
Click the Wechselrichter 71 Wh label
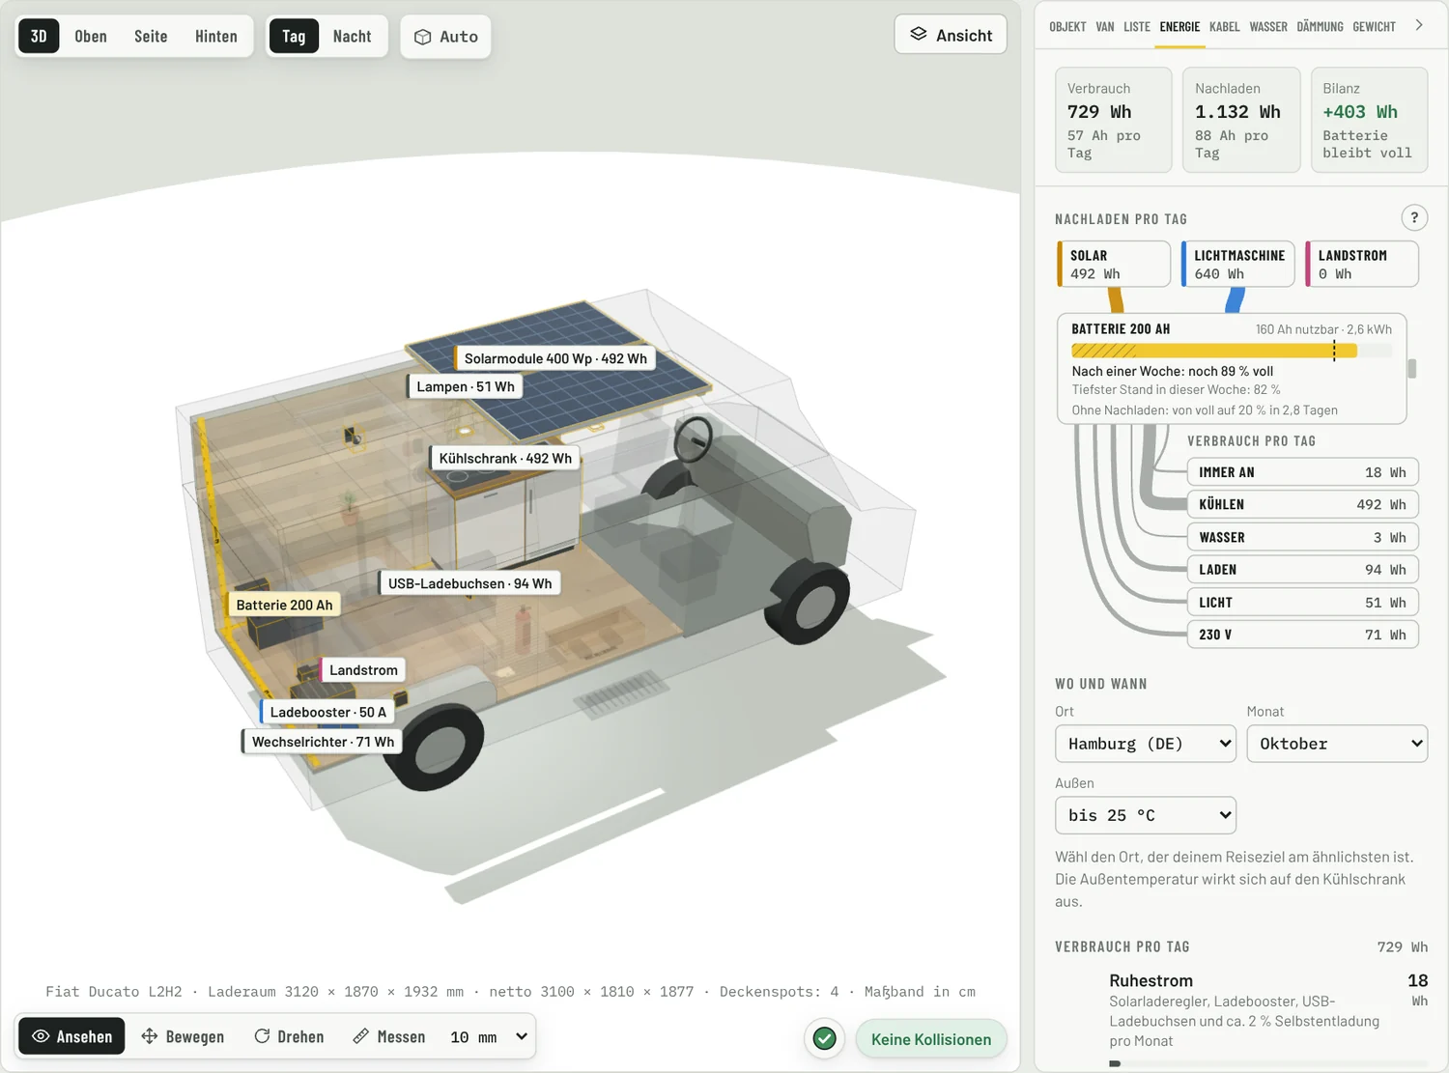tap(322, 742)
